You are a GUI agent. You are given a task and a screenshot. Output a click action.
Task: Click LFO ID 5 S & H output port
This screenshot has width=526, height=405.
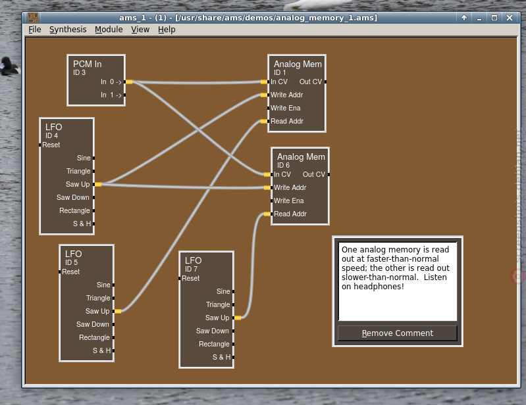click(x=113, y=350)
